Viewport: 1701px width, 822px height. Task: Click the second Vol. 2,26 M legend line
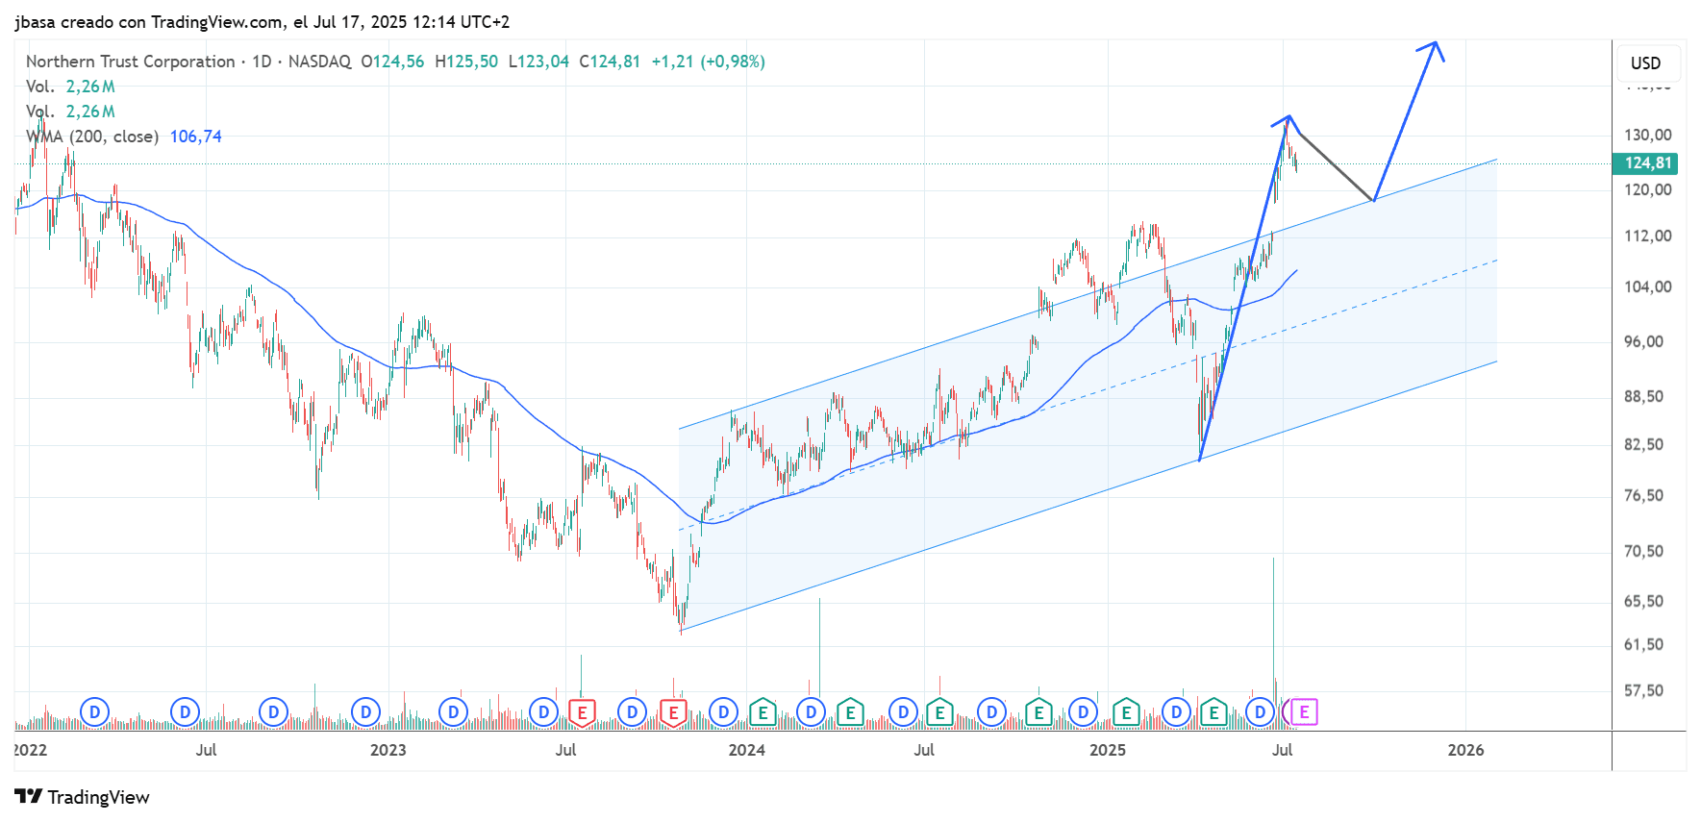tap(71, 112)
